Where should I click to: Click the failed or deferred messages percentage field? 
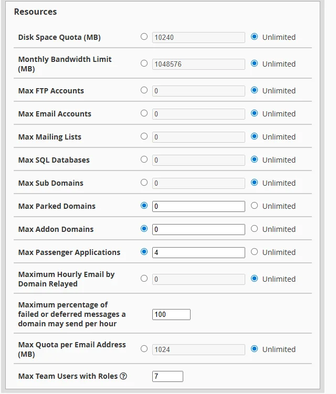pyautogui.click(x=171, y=314)
